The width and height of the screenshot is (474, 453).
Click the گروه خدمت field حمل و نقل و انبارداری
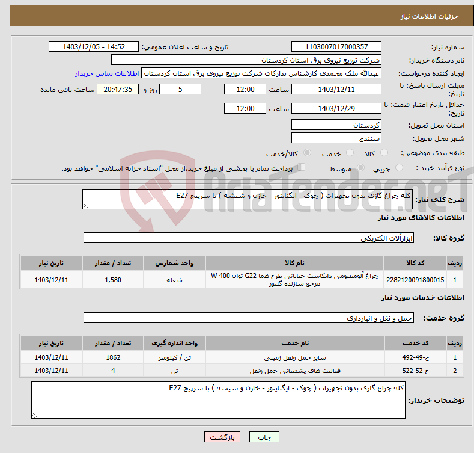[249, 318]
